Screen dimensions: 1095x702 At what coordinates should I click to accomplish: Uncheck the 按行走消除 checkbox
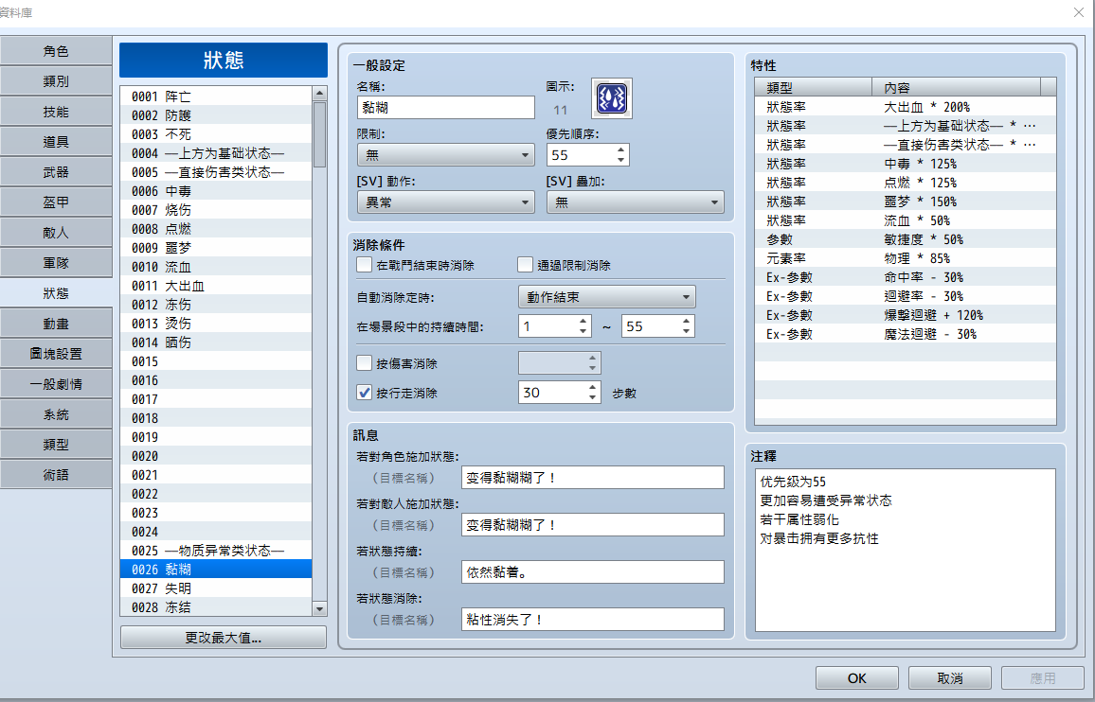pyautogui.click(x=364, y=393)
